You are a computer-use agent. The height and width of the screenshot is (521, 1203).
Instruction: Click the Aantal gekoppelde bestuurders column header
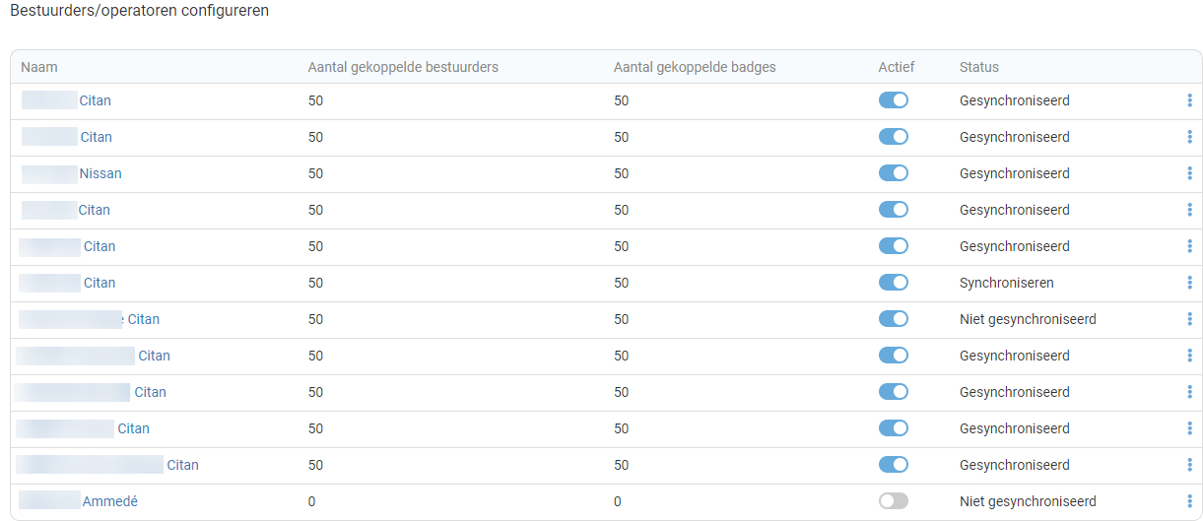[x=403, y=67]
